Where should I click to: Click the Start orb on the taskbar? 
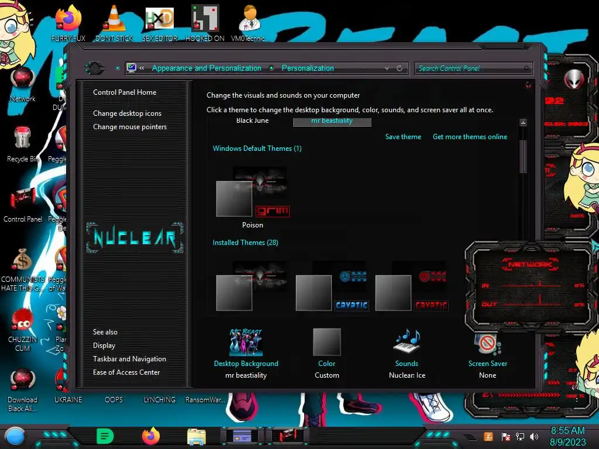15,436
